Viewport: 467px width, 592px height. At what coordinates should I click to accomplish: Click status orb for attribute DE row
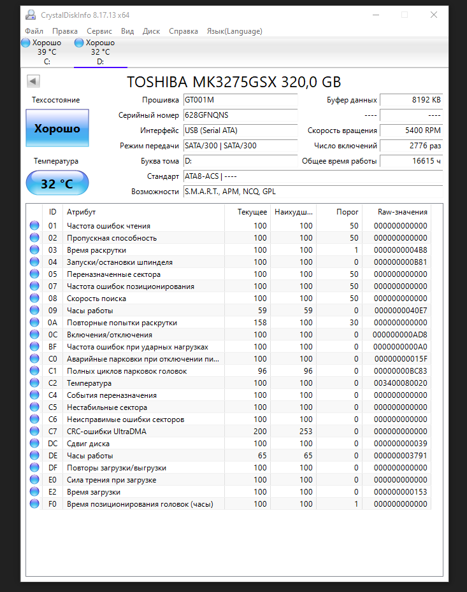tap(34, 455)
